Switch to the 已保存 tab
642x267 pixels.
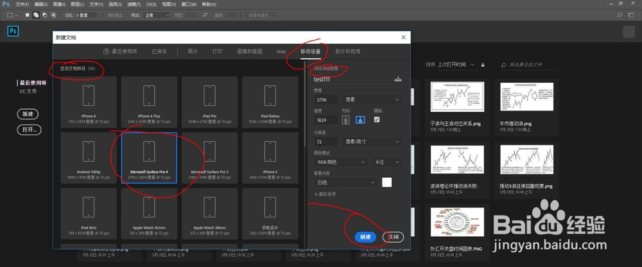pos(159,51)
